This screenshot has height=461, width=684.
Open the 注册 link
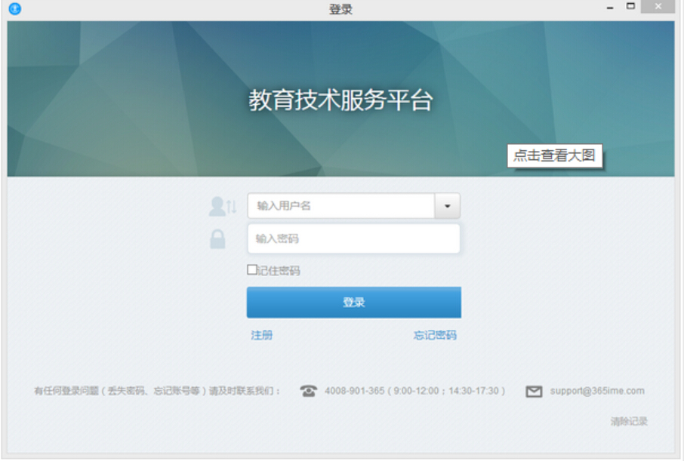(262, 335)
